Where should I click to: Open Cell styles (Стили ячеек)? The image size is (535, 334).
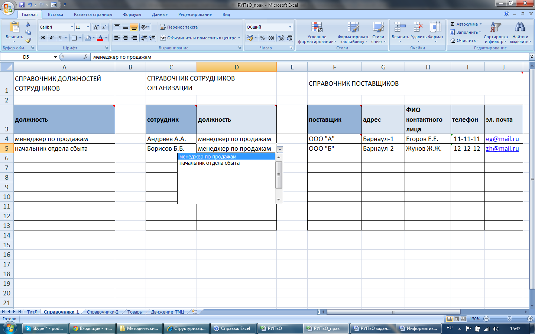tap(378, 33)
